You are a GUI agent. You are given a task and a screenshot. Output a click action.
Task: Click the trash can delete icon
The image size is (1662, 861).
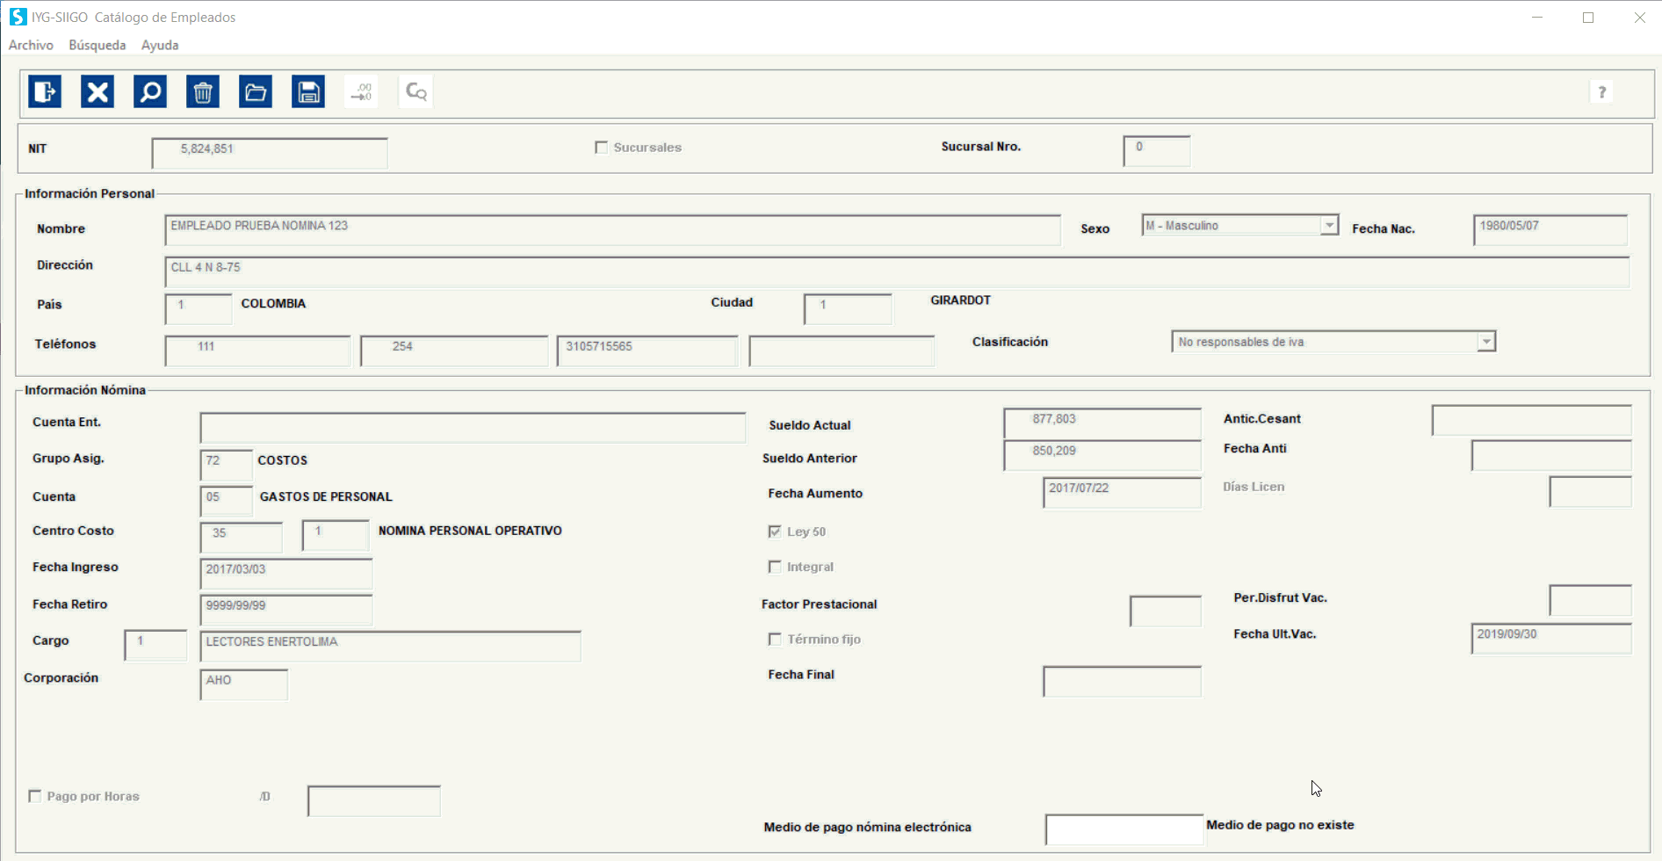[x=203, y=91]
